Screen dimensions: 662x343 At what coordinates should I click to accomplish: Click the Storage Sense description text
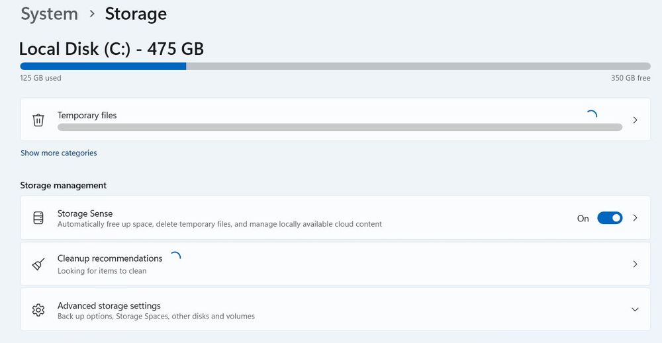[x=219, y=224]
